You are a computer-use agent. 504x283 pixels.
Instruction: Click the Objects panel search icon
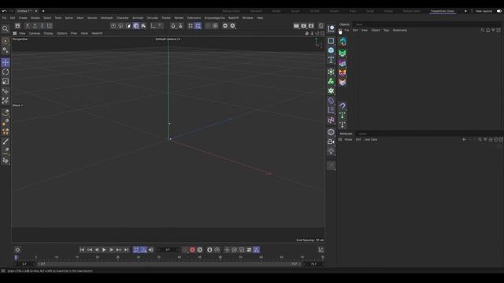point(483,30)
